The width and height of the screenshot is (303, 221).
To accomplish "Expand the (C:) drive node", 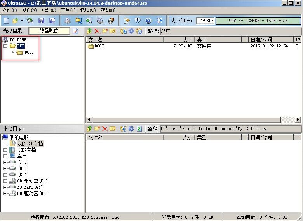I will 5,162.
